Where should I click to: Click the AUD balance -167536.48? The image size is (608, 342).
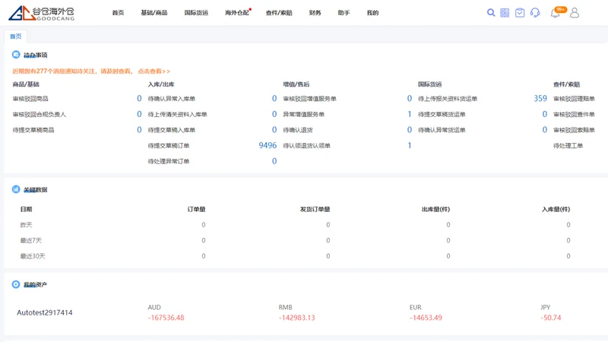pos(166,318)
